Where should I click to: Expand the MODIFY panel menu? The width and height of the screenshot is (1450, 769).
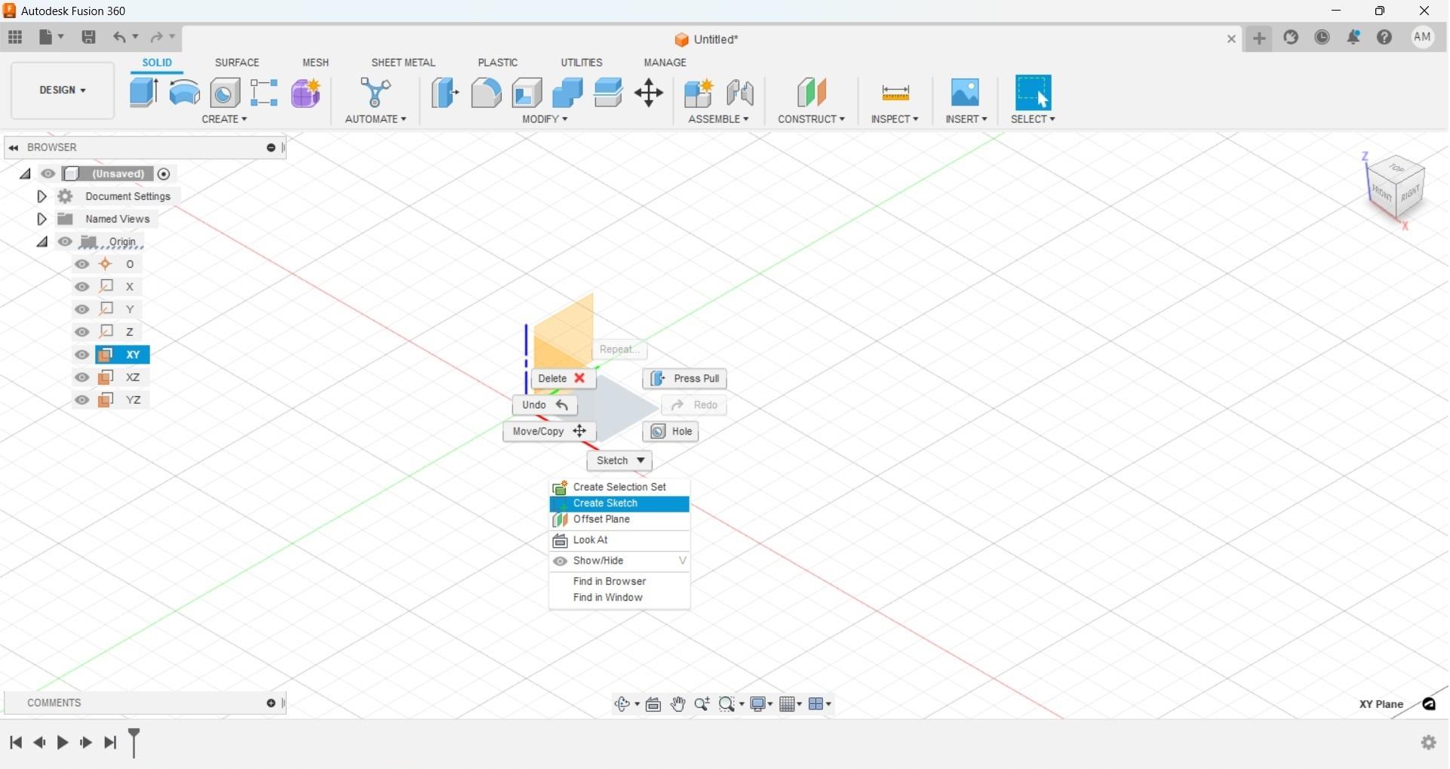point(545,119)
